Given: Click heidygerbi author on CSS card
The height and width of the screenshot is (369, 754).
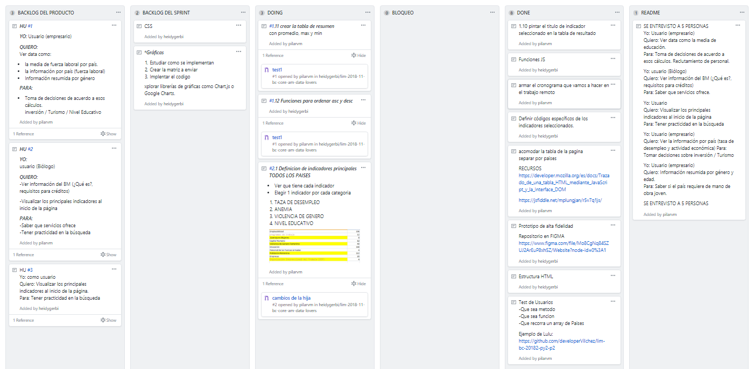Looking at the screenshot, I should pos(174,37).
